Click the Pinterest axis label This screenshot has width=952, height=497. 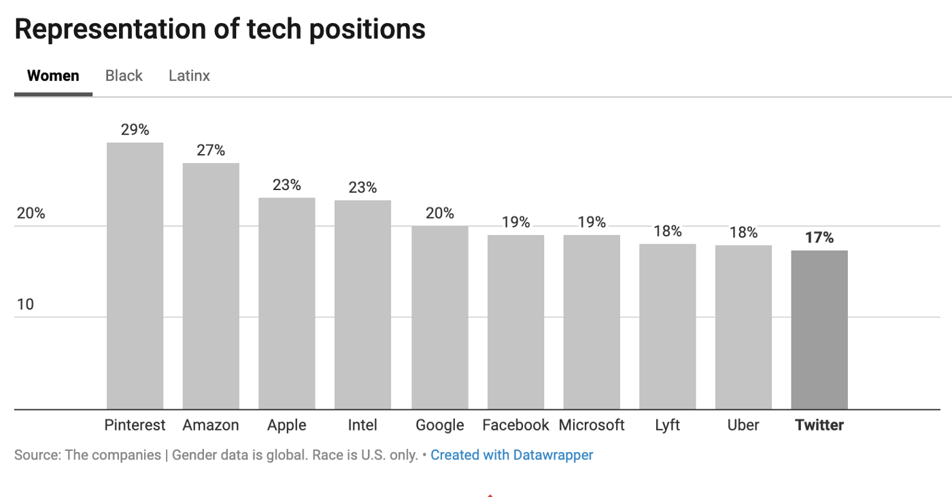[x=135, y=426]
